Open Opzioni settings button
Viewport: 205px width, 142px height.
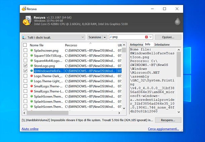pyautogui.click(x=168, y=37)
